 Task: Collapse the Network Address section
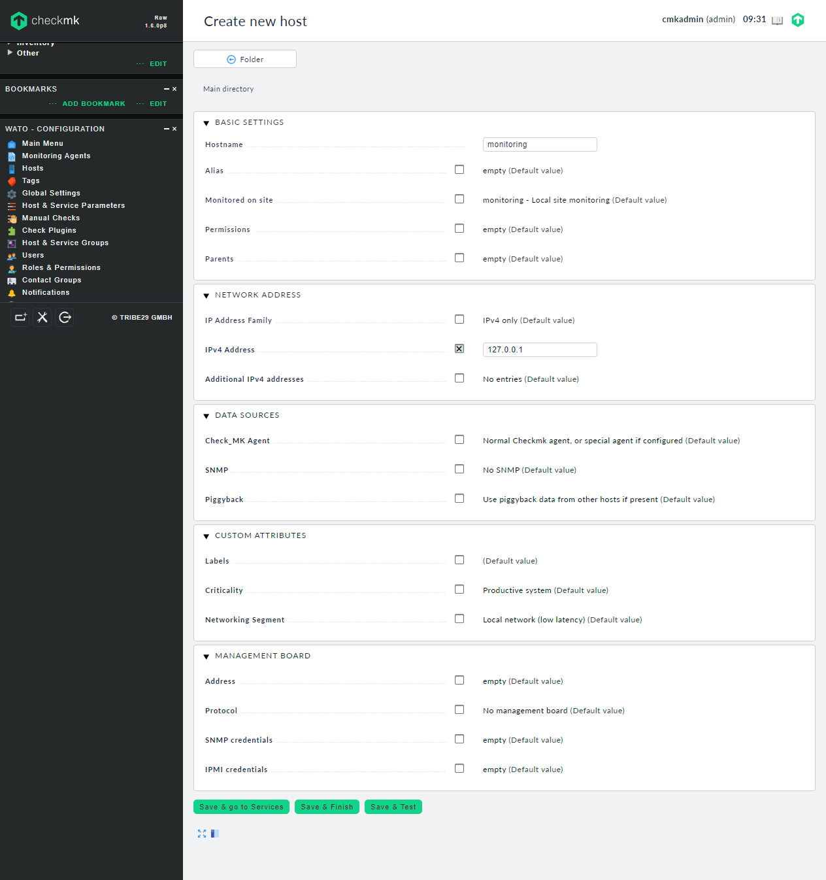pos(206,296)
